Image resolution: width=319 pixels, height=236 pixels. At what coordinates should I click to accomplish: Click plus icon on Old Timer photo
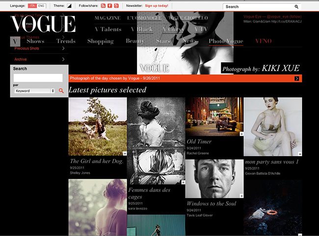click(x=241, y=134)
